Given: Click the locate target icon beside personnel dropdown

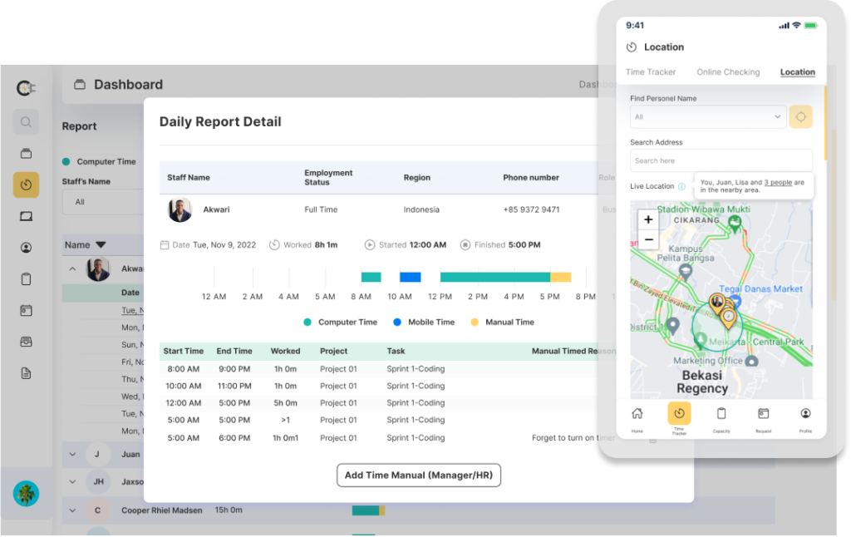Looking at the screenshot, I should pos(800,116).
